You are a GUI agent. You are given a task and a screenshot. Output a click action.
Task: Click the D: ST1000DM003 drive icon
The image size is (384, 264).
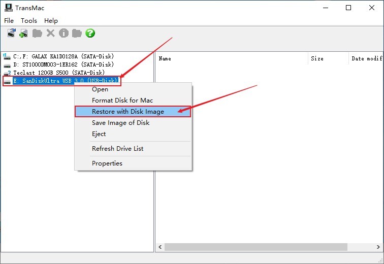click(7, 65)
